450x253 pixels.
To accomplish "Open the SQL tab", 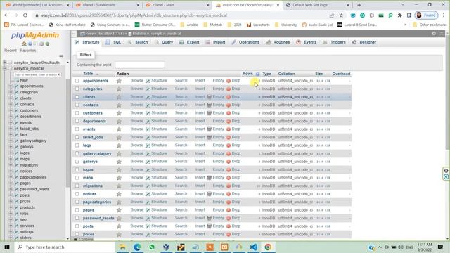I will (113, 42).
